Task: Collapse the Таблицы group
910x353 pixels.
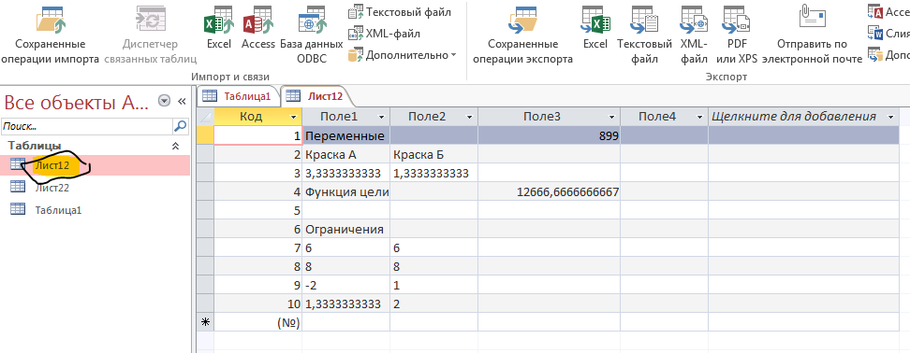Action: point(175,146)
